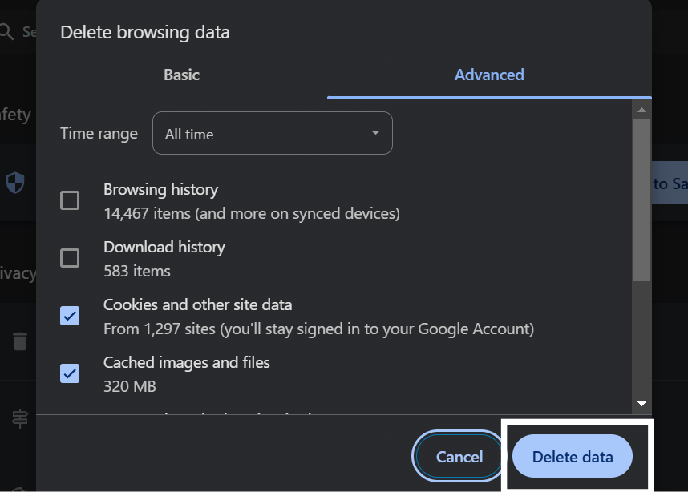Uncheck Cookies and other site data

[x=70, y=316]
